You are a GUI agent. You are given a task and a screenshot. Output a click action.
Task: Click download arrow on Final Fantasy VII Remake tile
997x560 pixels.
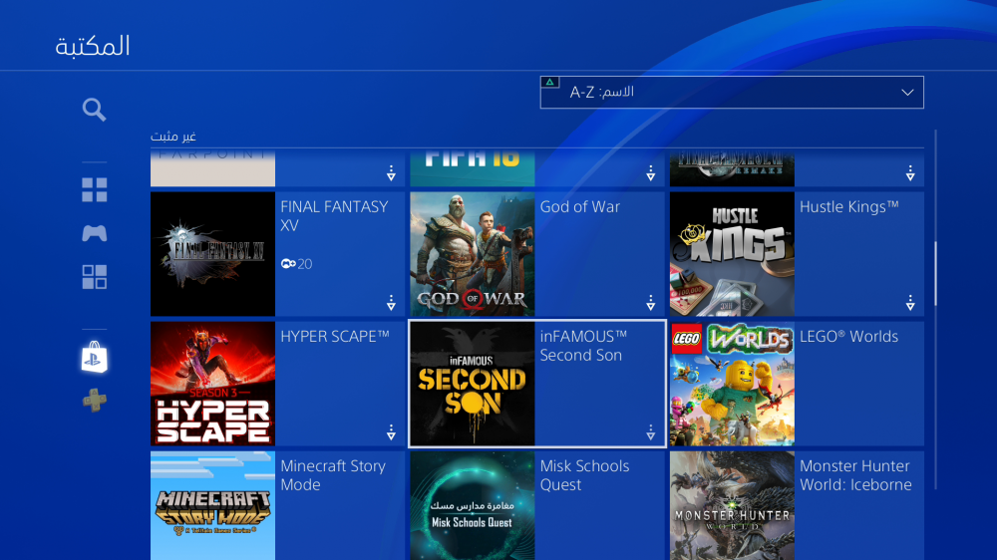[910, 173]
